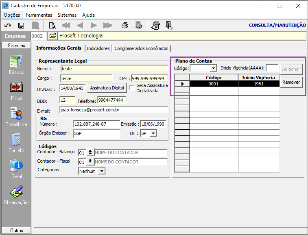The height and width of the screenshot is (235, 308).
Task: Click the Prosoft Tecnologia company name field
Action: pyautogui.click(x=182, y=36)
